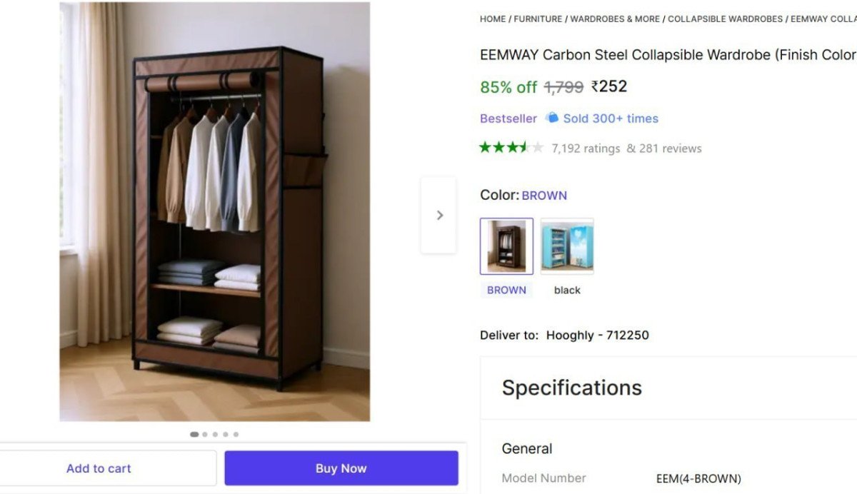
Task: Click the 281 reviews link
Action: point(671,148)
